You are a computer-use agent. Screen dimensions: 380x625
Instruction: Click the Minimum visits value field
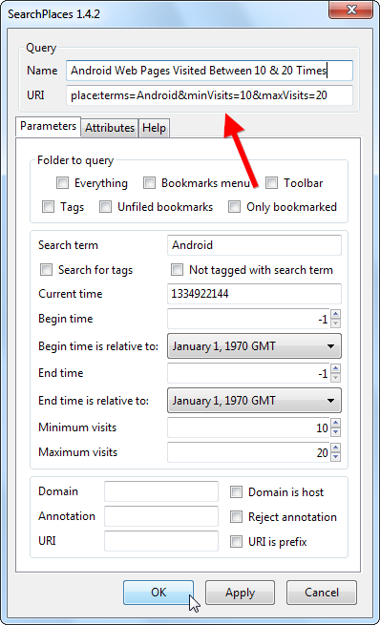coord(248,427)
